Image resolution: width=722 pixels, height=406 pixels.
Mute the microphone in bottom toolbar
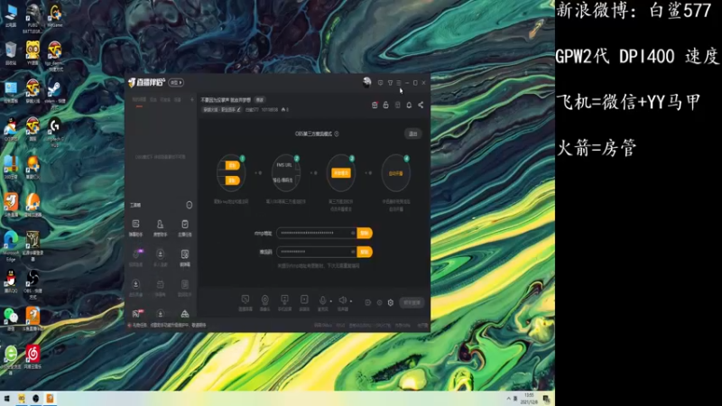pyautogui.click(x=323, y=300)
